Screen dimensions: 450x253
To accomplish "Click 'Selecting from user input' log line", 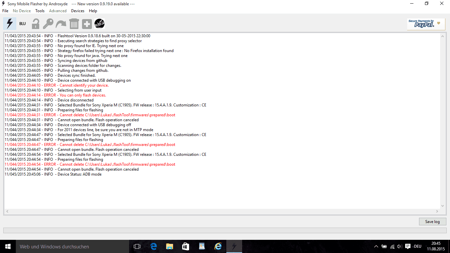I will [x=53, y=90].
